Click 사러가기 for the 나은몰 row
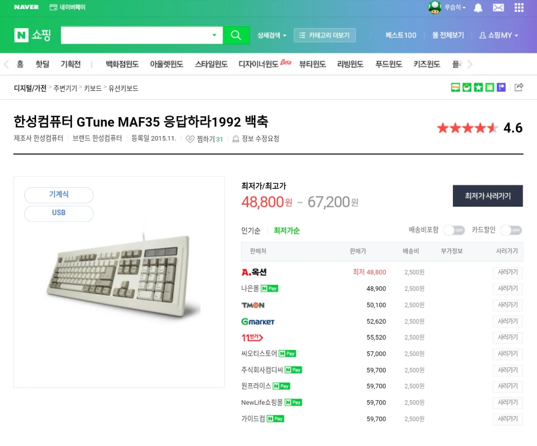 point(508,289)
